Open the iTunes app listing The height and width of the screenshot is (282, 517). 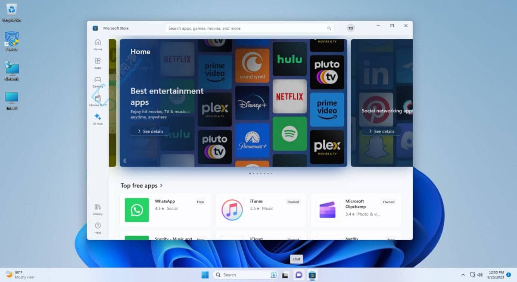click(x=261, y=210)
